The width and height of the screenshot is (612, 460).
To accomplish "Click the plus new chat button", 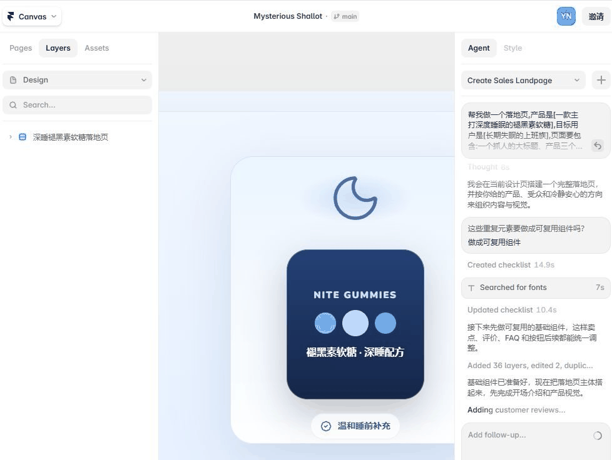I will click(601, 80).
